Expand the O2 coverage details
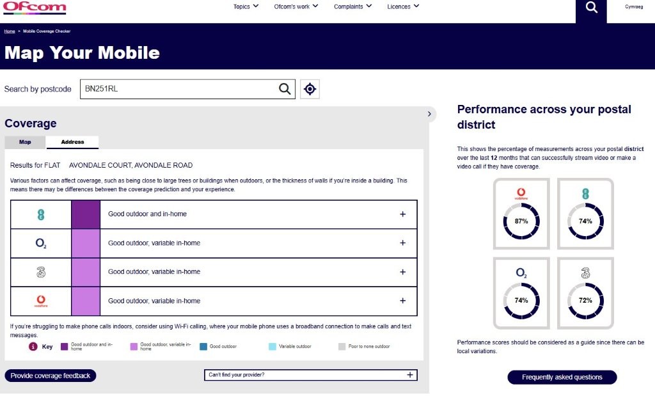655x398 pixels. [x=402, y=243]
